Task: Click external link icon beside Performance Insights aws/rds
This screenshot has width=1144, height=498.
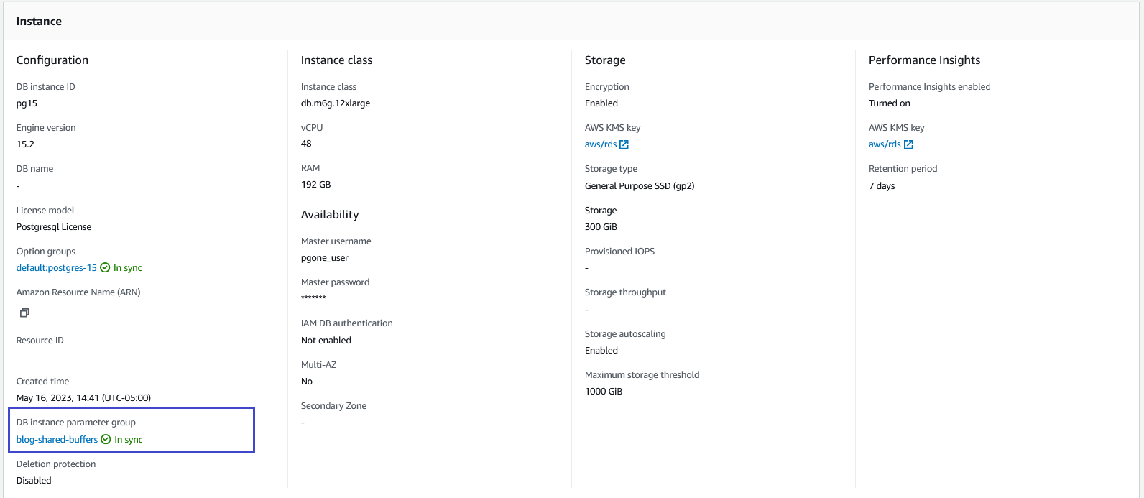Action: coord(908,144)
